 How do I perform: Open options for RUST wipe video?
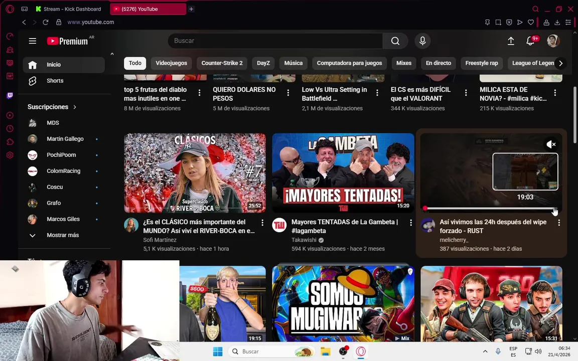[x=559, y=223]
